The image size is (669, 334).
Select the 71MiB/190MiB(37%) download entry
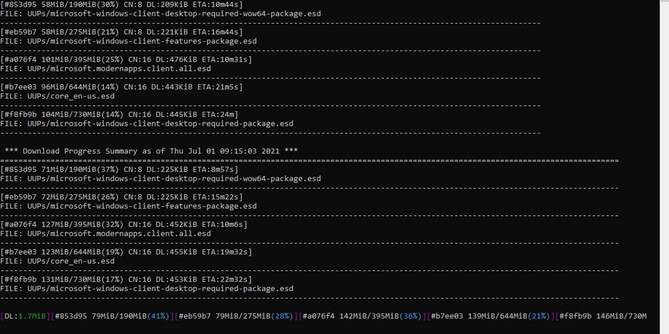tap(119, 169)
